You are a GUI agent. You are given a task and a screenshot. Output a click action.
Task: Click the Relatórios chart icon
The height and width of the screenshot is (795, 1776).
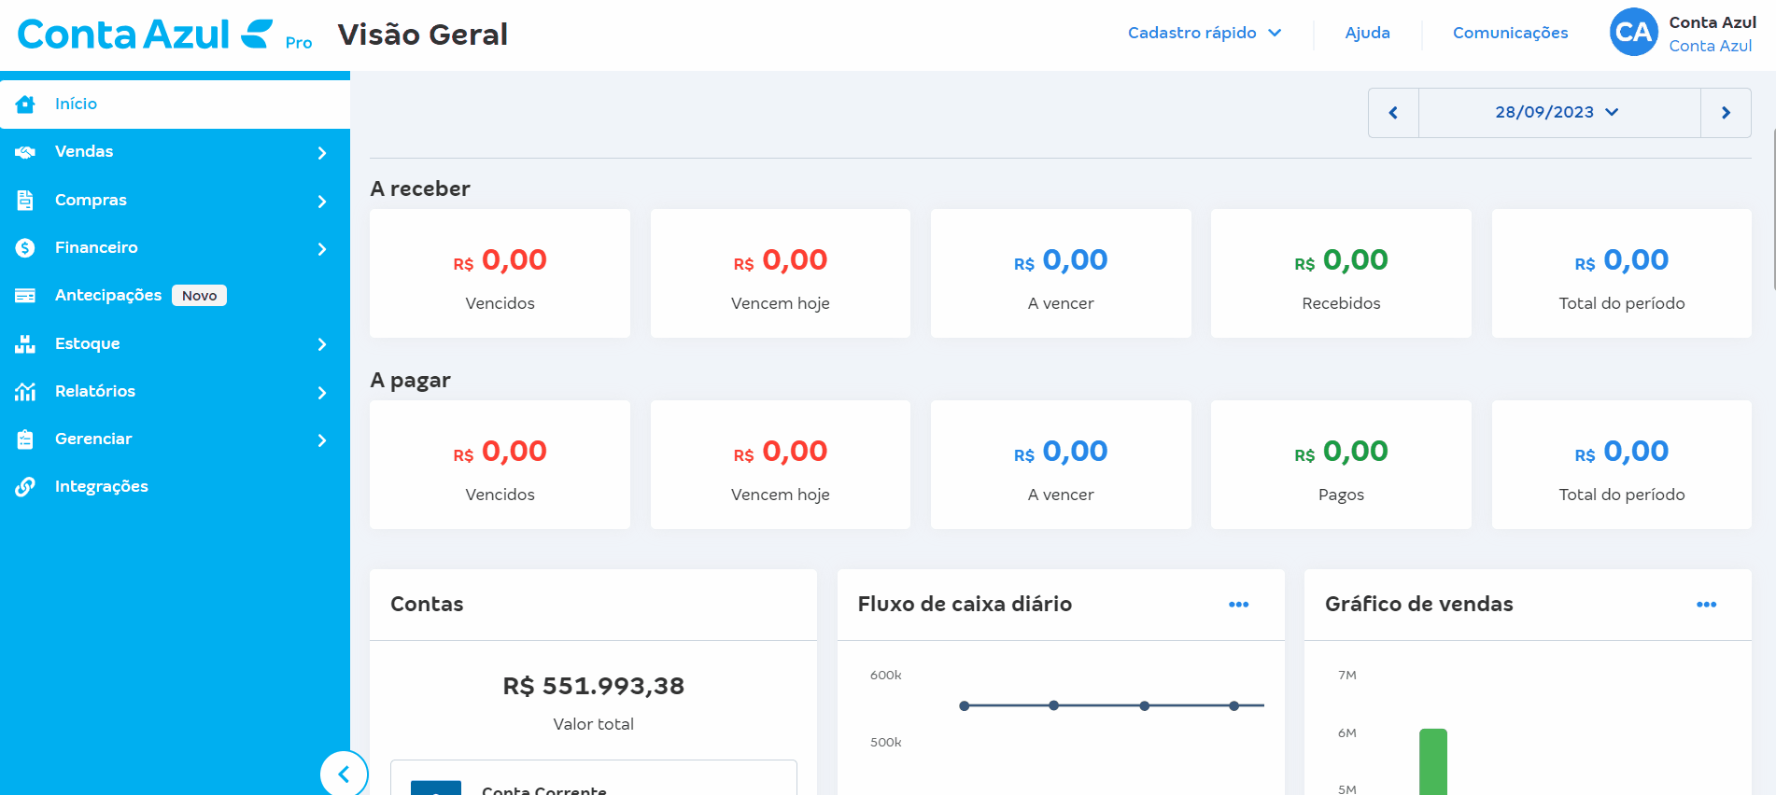[x=25, y=392]
